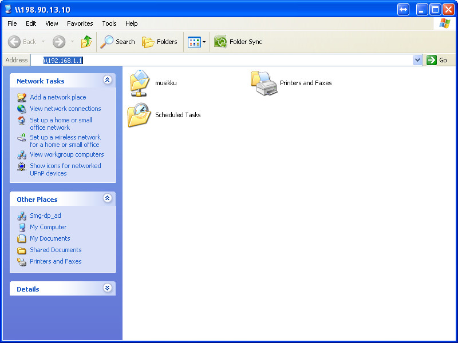
Task: Open the Favorites menu
Action: [80, 23]
